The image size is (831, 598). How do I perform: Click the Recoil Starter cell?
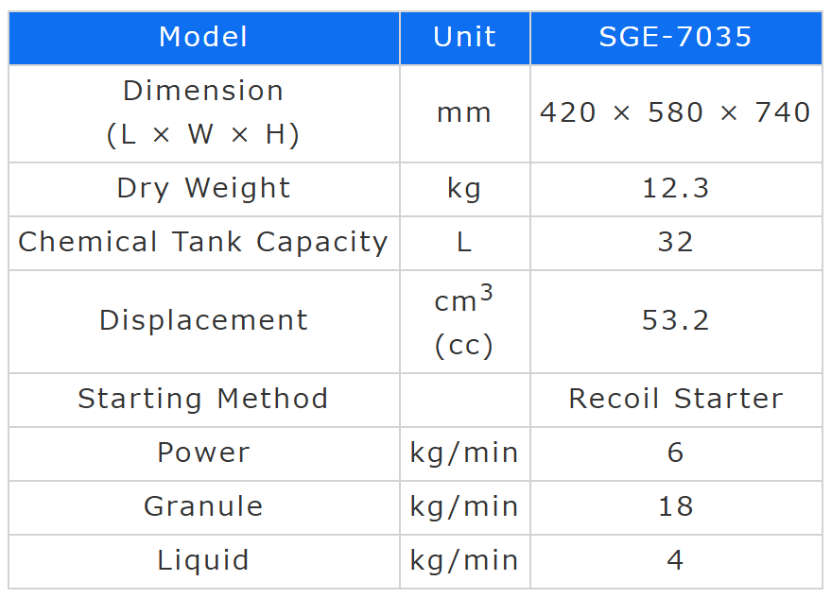(675, 399)
